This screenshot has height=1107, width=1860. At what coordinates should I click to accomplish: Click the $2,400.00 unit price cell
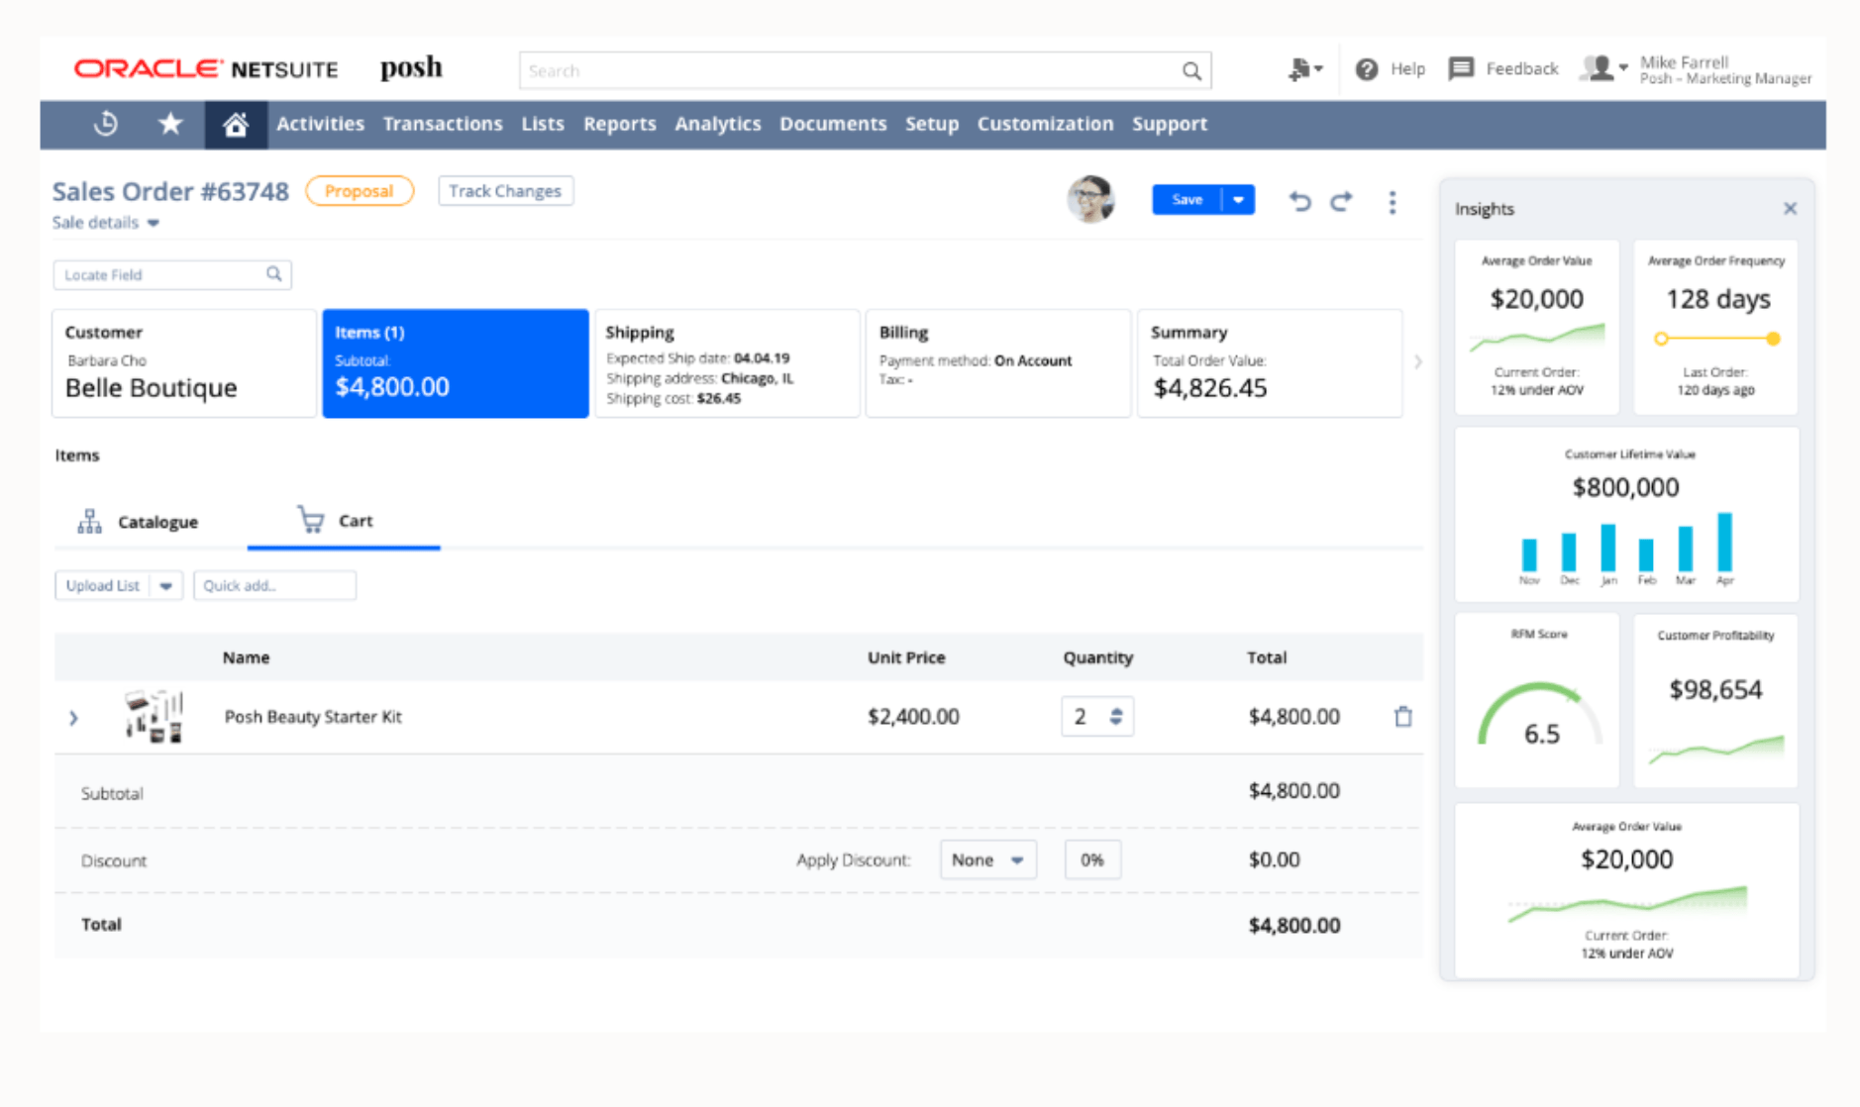[913, 716]
